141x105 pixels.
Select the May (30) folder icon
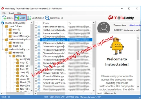18,86
